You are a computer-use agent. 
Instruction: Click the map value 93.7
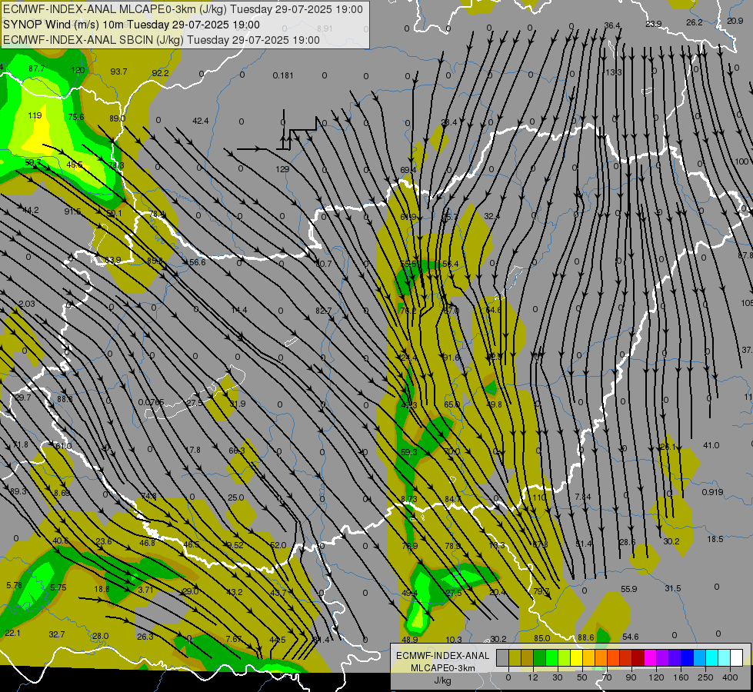point(118,72)
